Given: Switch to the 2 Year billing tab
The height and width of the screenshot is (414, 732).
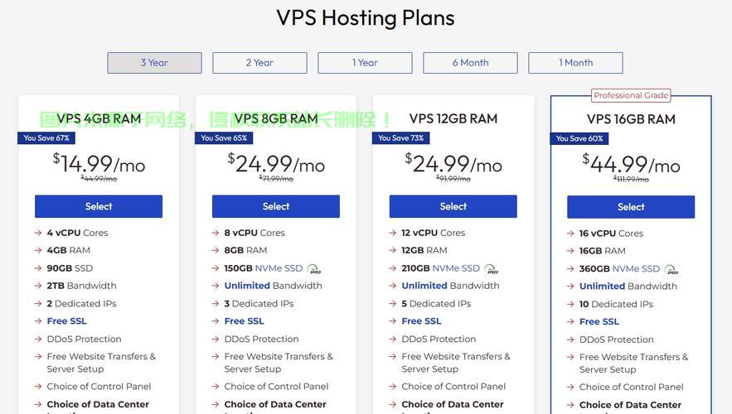Looking at the screenshot, I should 259,63.
